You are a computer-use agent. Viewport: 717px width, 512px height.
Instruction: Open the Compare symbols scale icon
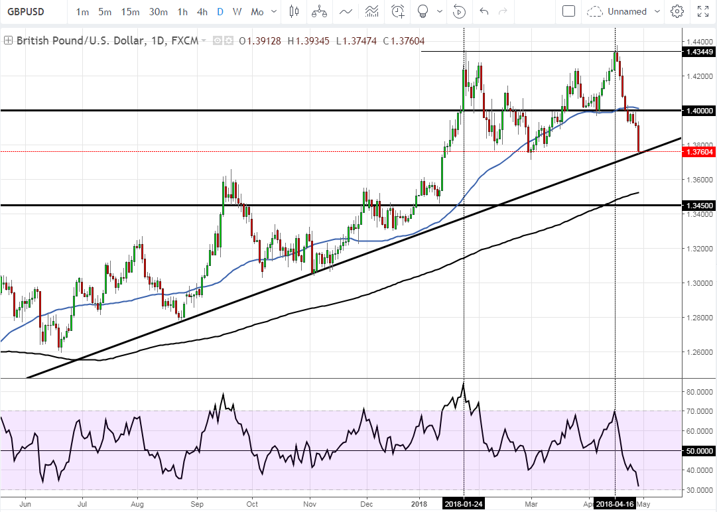(319, 11)
